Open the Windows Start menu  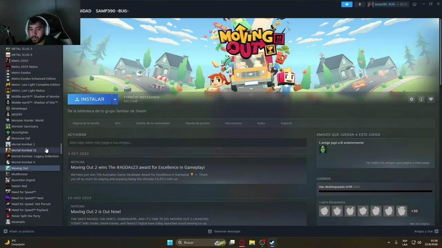170,242
